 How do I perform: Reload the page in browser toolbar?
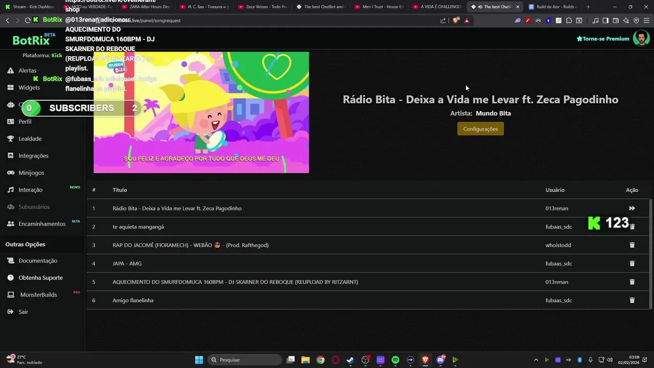coord(27,20)
